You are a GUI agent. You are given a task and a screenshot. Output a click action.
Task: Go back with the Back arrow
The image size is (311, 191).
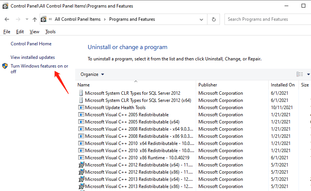(7, 19)
